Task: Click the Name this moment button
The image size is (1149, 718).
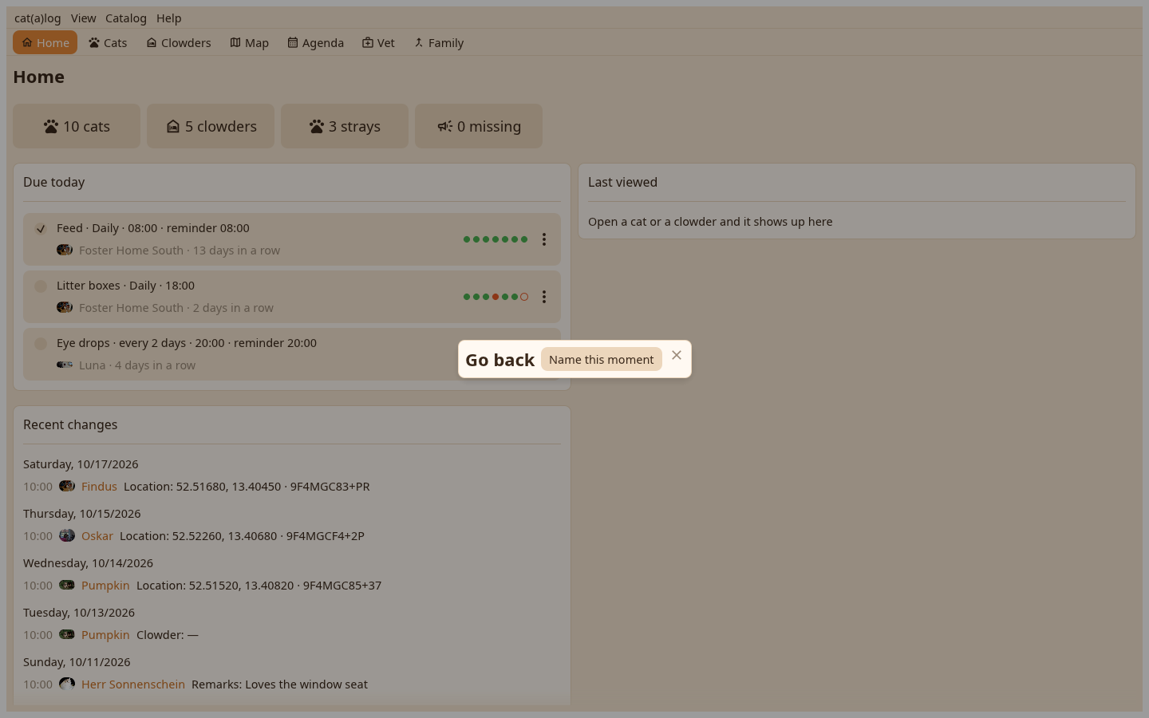Action: pyautogui.click(x=602, y=360)
